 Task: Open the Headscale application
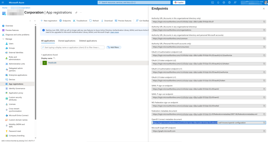coord(52,63)
